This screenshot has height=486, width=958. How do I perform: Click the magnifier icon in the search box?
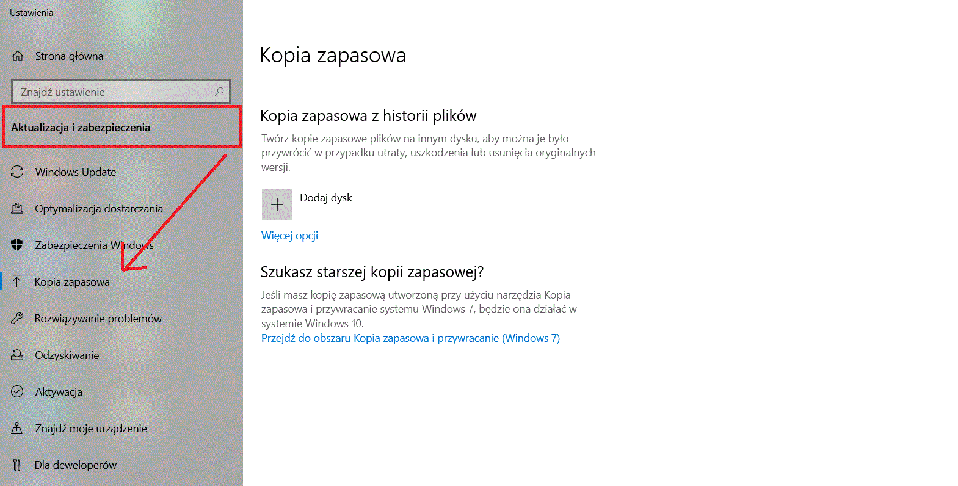(219, 92)
